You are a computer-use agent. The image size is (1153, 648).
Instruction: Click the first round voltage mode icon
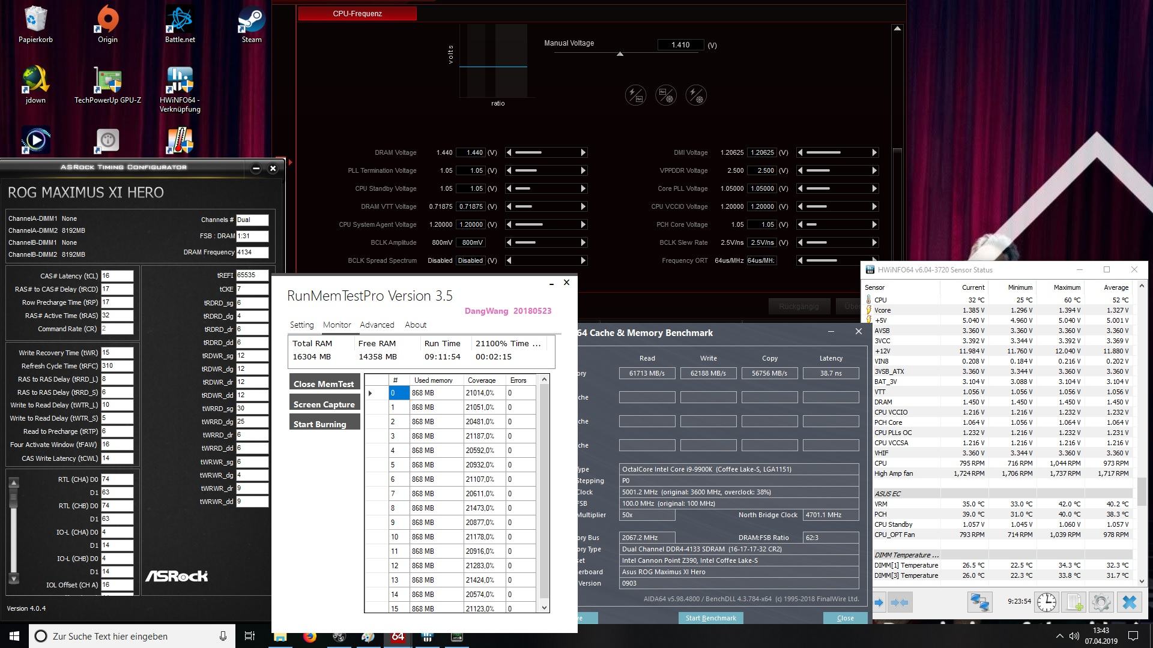point(635,95)
